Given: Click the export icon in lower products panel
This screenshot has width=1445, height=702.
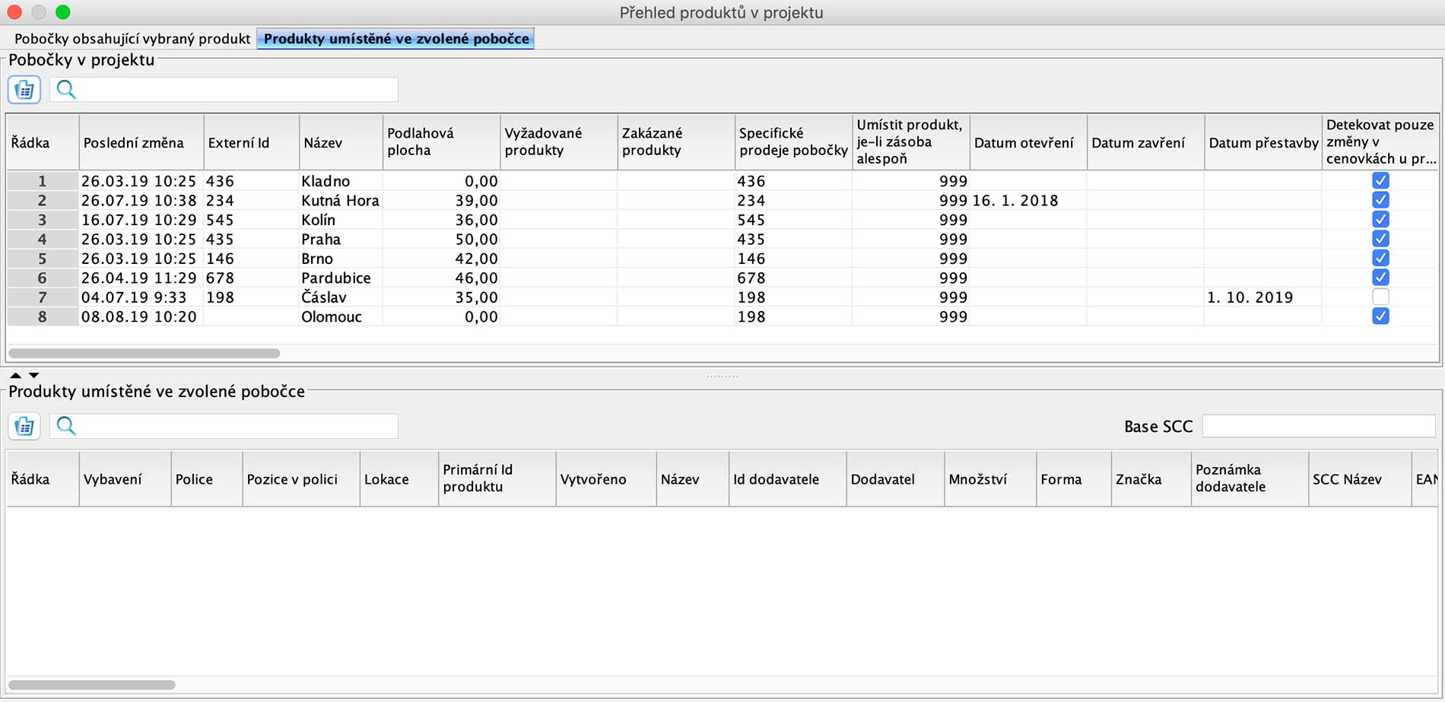Looking at the screenshot, I should click(24, 426).
